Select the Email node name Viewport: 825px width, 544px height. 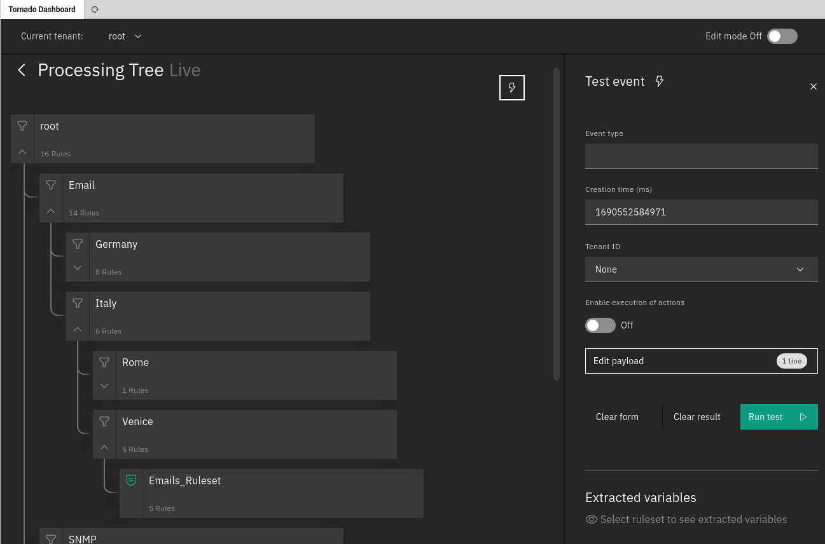81,186
